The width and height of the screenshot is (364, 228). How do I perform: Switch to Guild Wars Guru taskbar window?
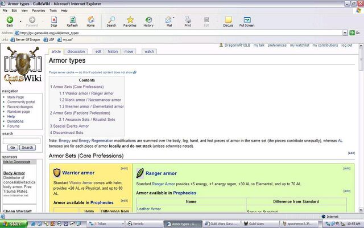222,224
